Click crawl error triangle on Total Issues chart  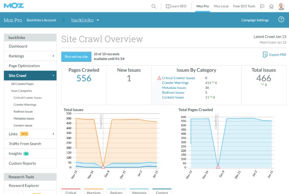click(103, 167)
